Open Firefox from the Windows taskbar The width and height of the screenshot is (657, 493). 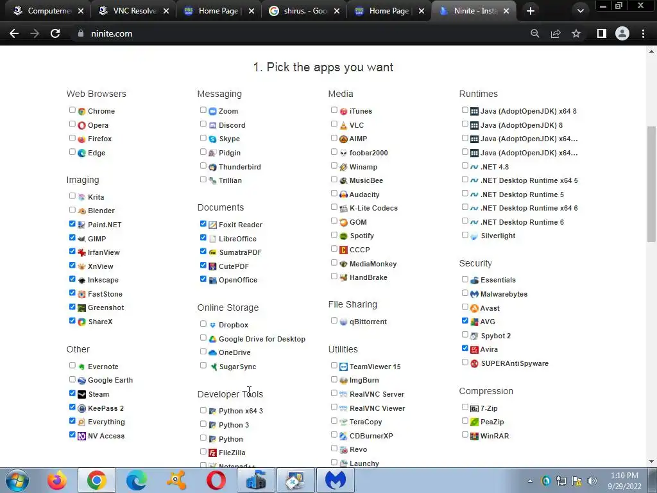tap(57, 480)
